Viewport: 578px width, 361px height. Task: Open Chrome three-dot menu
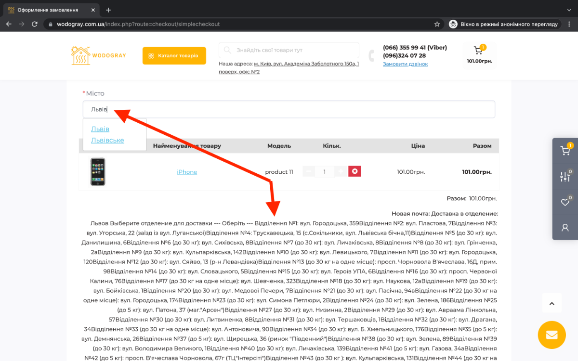pyautogui.click(x=569, y=24)
